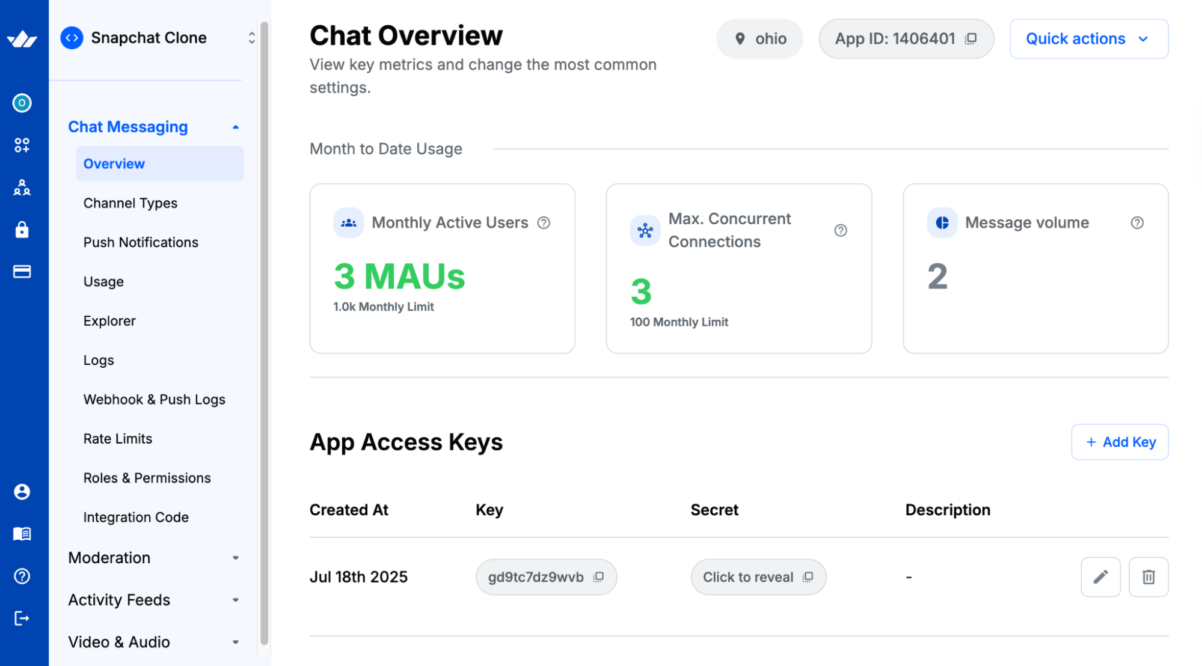Screen dimensions: 1202x666
Task: Click Monthly Active Users info icon
Action: coord(544,223)
